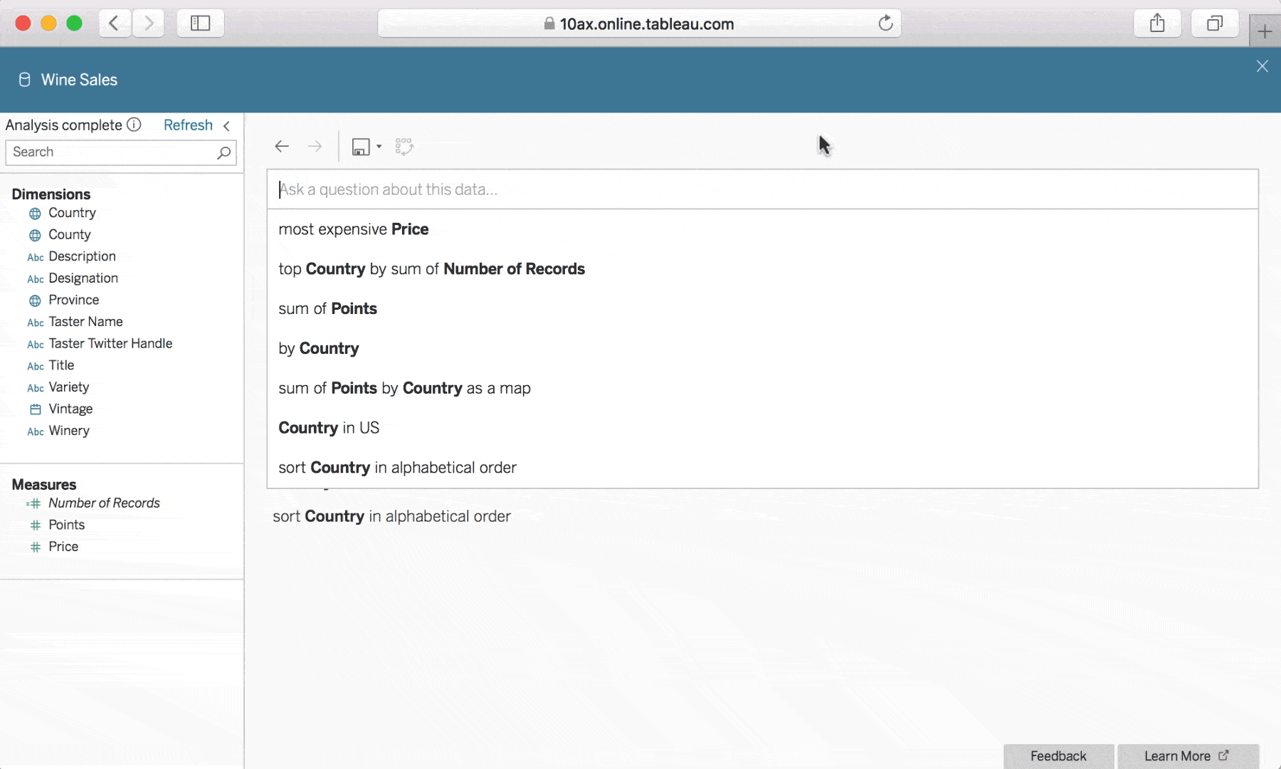Open the Safari share button
This screenshot has height=769, width=1281.
coord(1157,23)
